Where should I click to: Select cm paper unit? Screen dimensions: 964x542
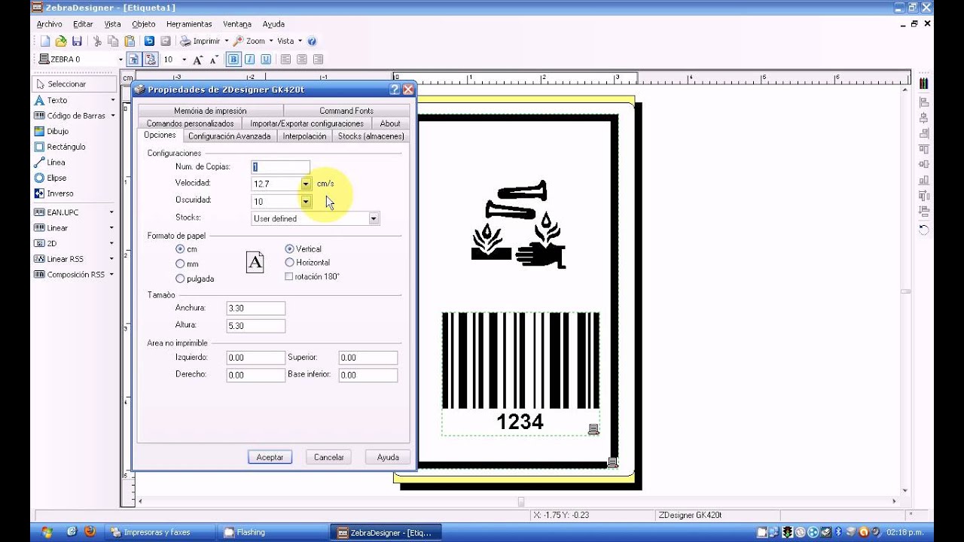[180, 248]
